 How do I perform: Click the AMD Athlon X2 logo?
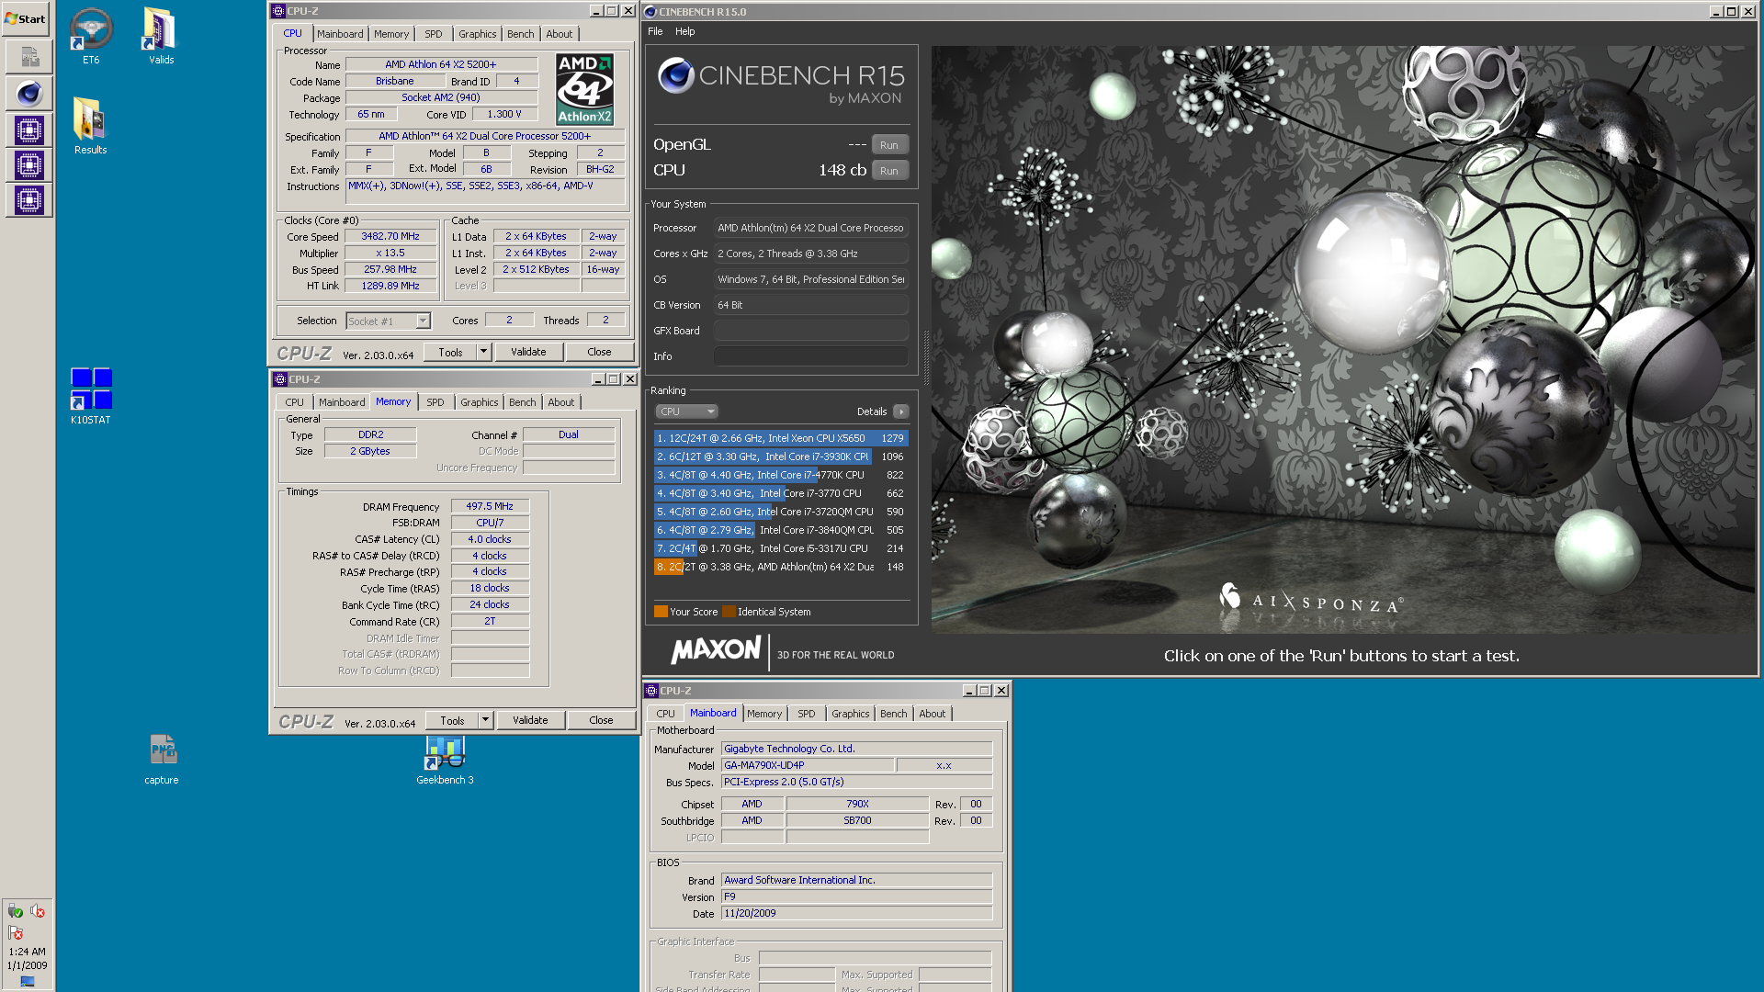584,89
